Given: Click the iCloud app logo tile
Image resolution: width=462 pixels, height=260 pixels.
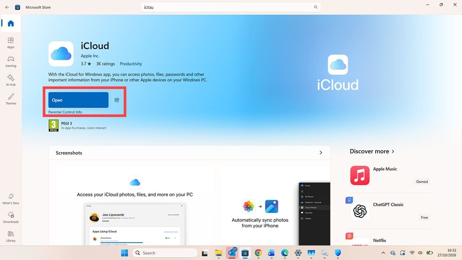Looking at the screenshot, I should pyautogui.click(x=61, y=54).
